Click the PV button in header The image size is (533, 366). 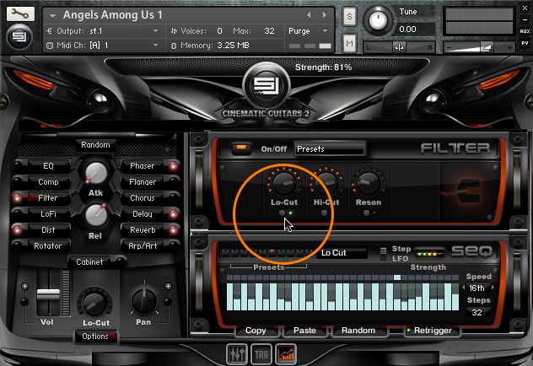click(x=525, y=43)
